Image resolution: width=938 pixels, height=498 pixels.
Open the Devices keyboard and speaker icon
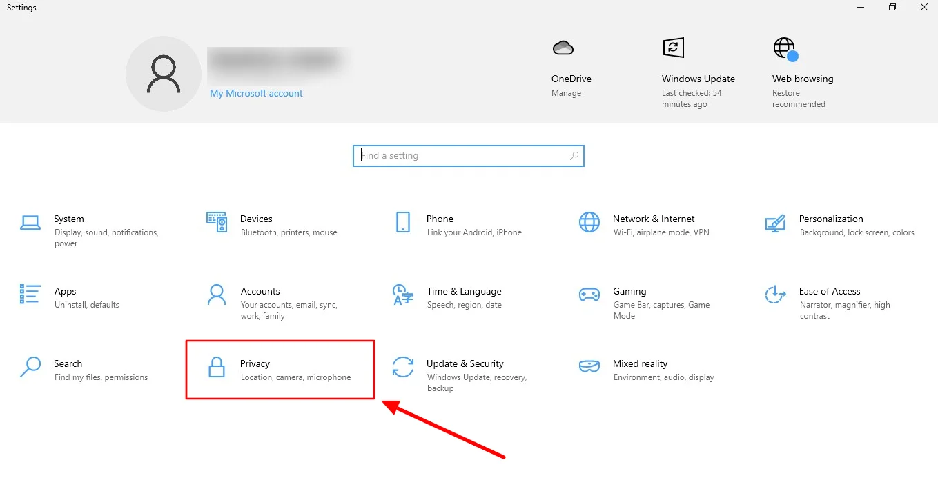click(x=217, y=222)
